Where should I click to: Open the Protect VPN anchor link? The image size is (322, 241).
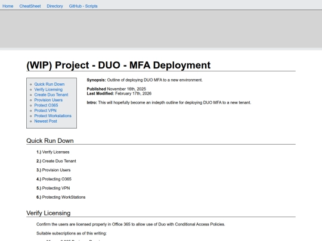click(45, 111)
